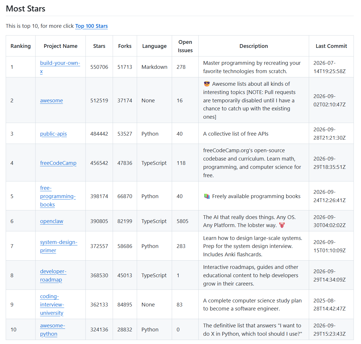Select the stars value 368530
This screenshot has height=344, width=361.
pos(99,275)
